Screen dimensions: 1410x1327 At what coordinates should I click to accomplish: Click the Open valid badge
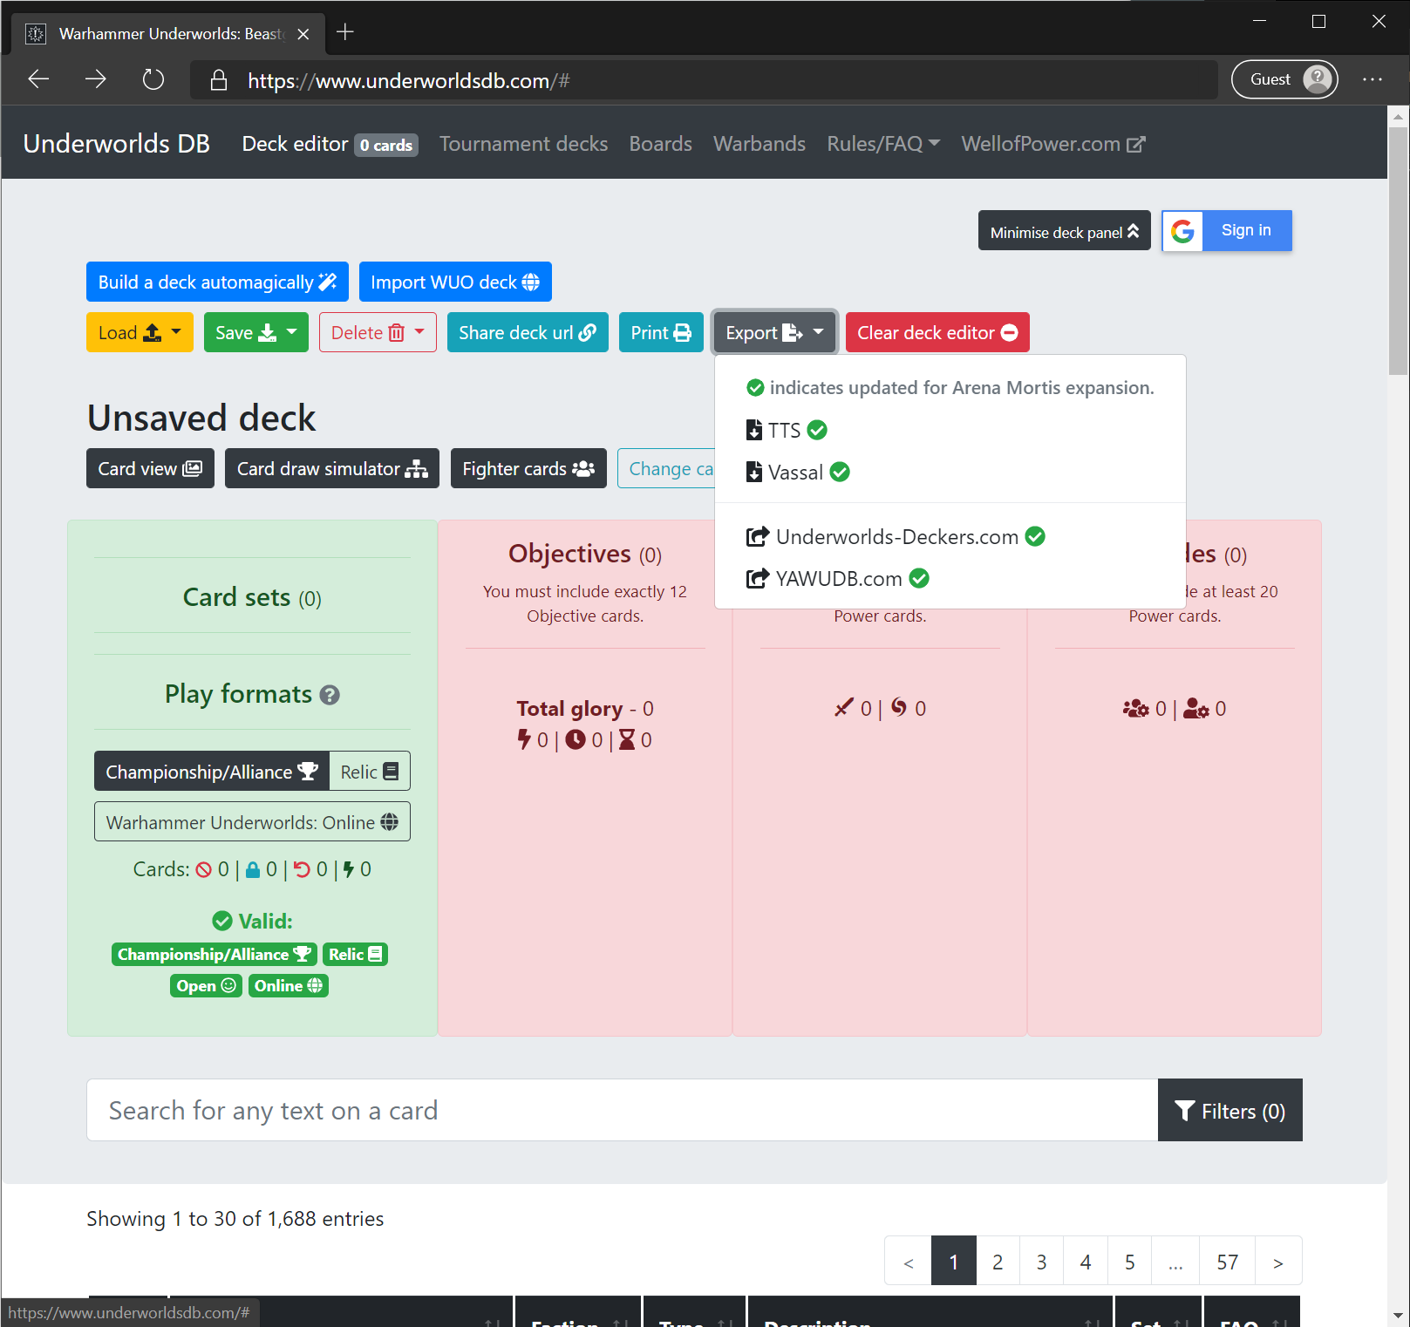pos(206,985)
